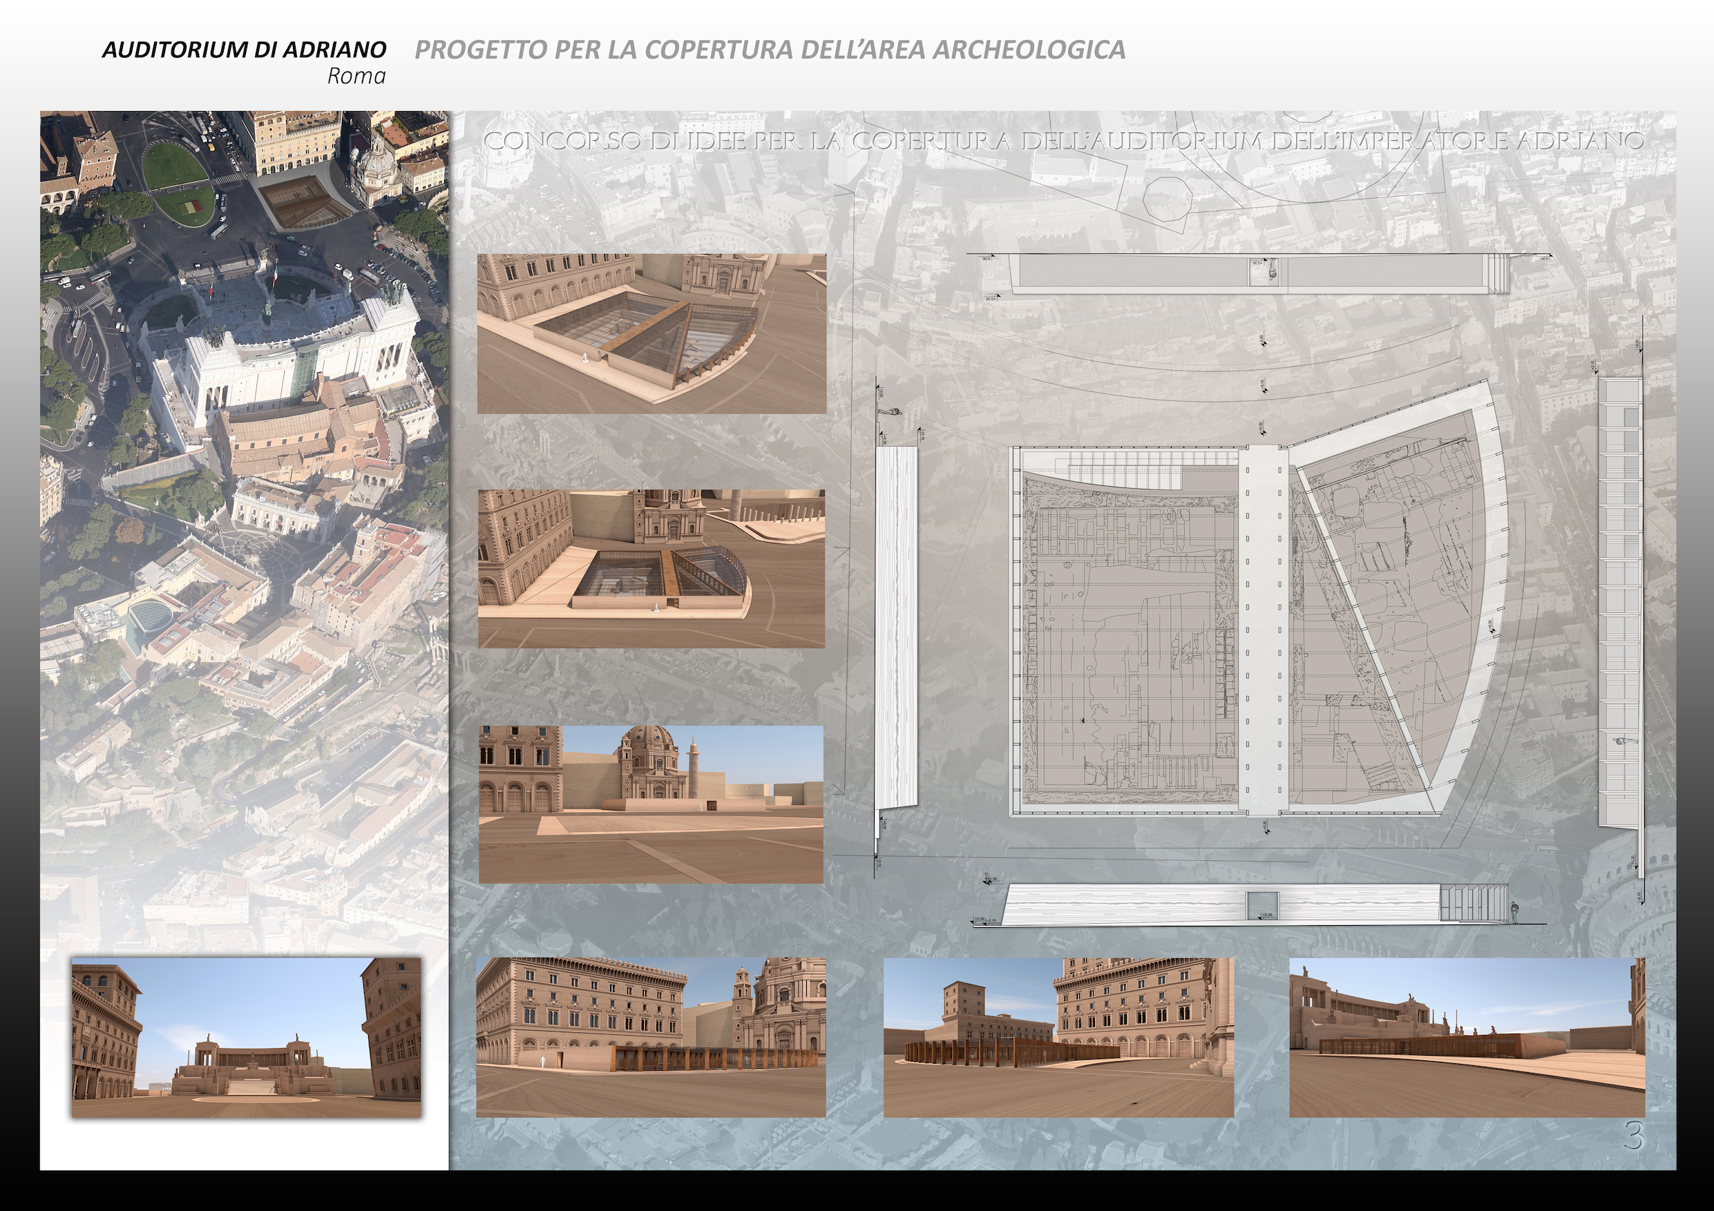Open the top bird's-eye render of glass cover
The width and height of the screenshot is (1714, 1211).
[651, 333]
